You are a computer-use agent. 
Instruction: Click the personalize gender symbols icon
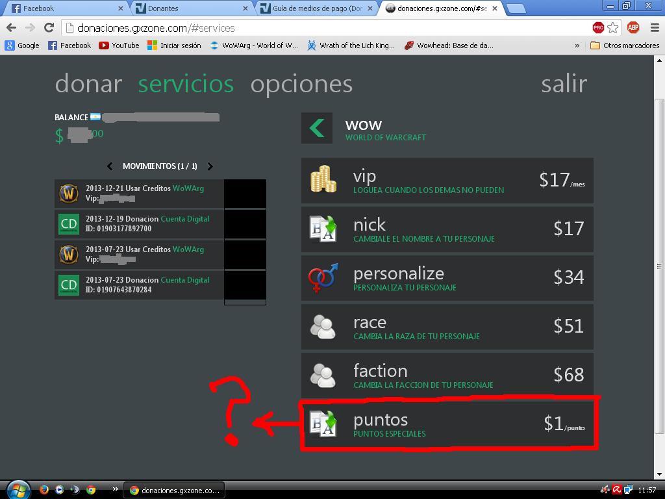point(323,277)
